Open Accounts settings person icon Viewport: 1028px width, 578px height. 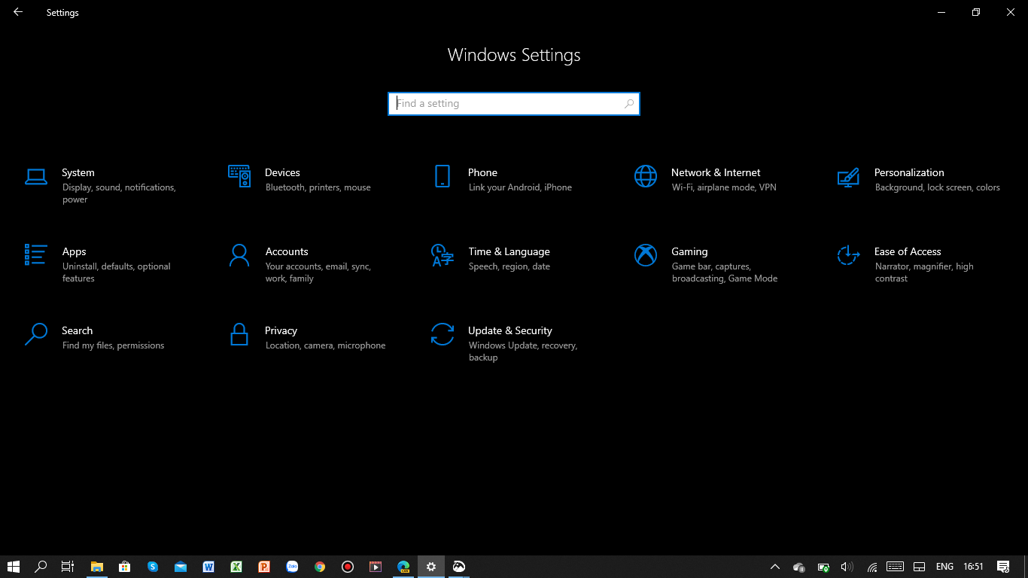[x=239, y=255]
